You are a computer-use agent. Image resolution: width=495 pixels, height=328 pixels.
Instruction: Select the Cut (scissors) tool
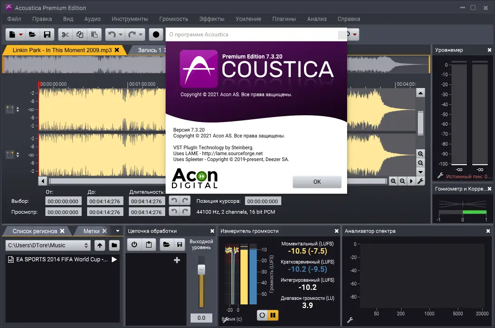[x=66, y=34]
